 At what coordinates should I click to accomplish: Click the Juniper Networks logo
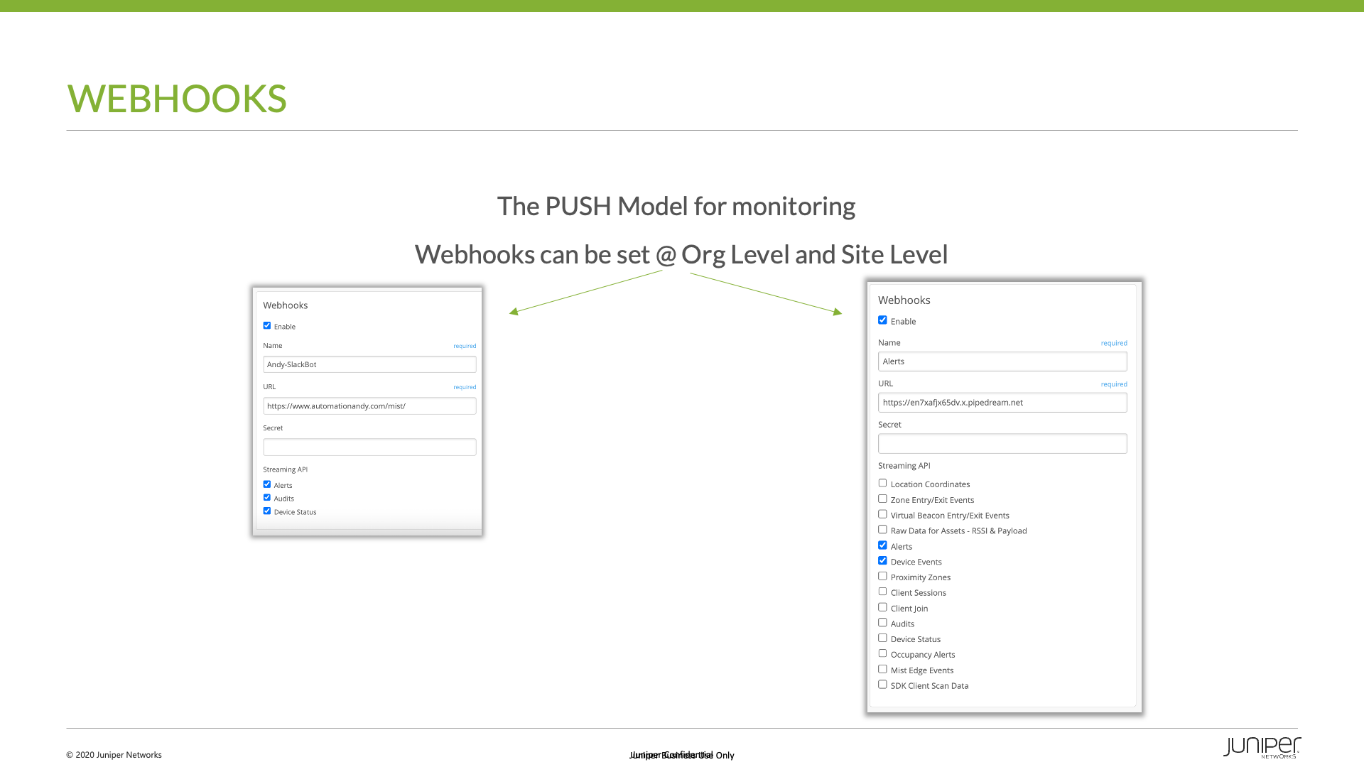[x=1261, y=747]
